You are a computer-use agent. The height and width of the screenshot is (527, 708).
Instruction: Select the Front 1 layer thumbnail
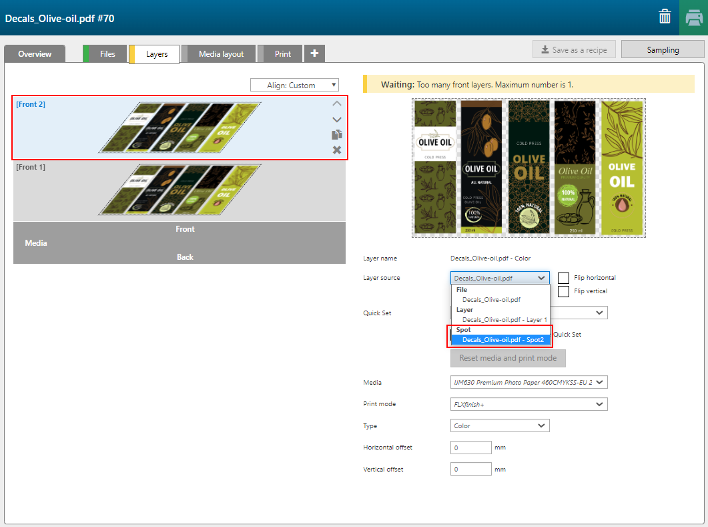pos(179,190)
